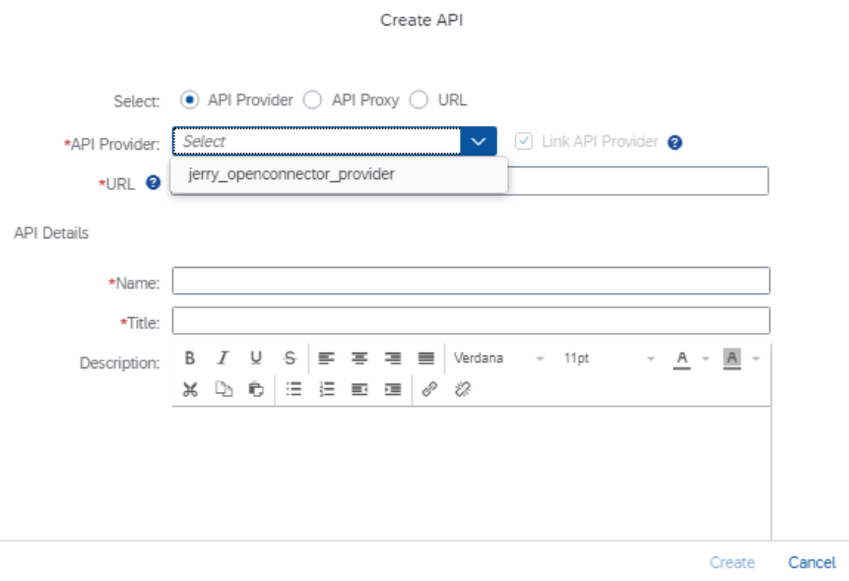Increase indent in description editor

[x=393, y=389]
